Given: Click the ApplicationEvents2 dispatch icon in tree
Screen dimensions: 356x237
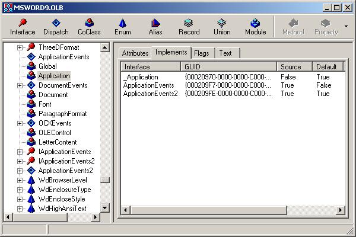Looking at the screenshot, I should [x=31, y=171].
